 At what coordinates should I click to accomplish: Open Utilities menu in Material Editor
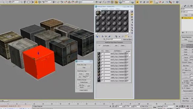[x=118, y=9]
